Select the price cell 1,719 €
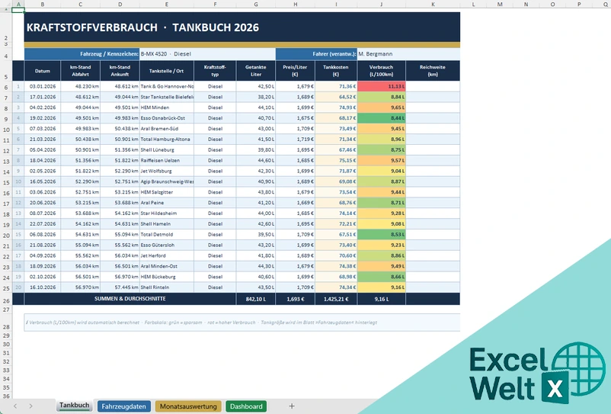Viewport: 611px width, 414px height. click(295, 139)
